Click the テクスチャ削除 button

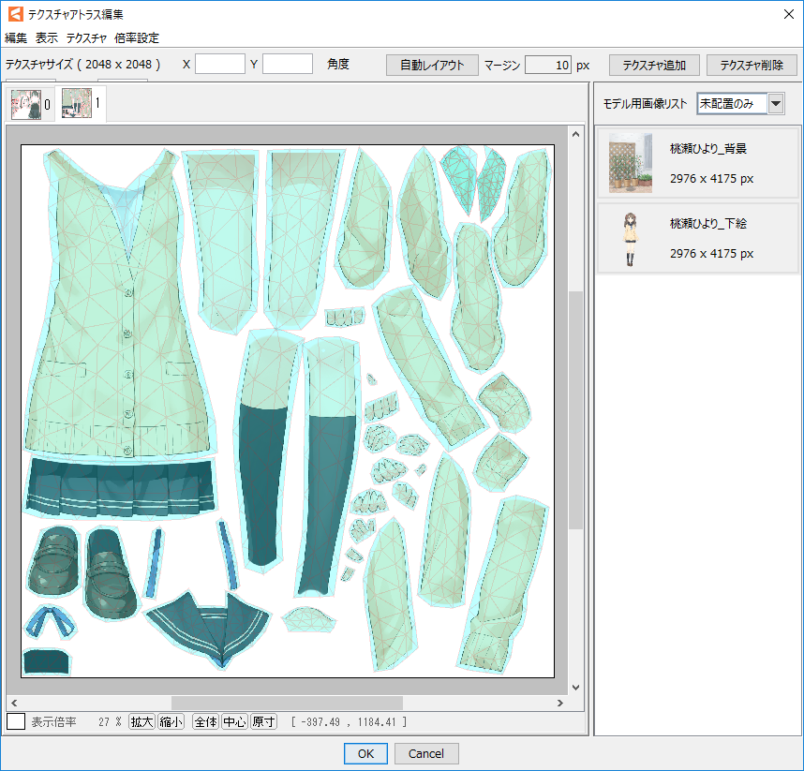coord(752,65)
